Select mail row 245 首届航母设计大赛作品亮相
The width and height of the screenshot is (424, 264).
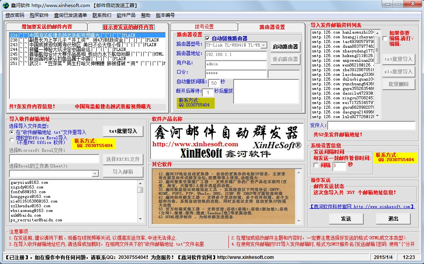coord(87,54)
